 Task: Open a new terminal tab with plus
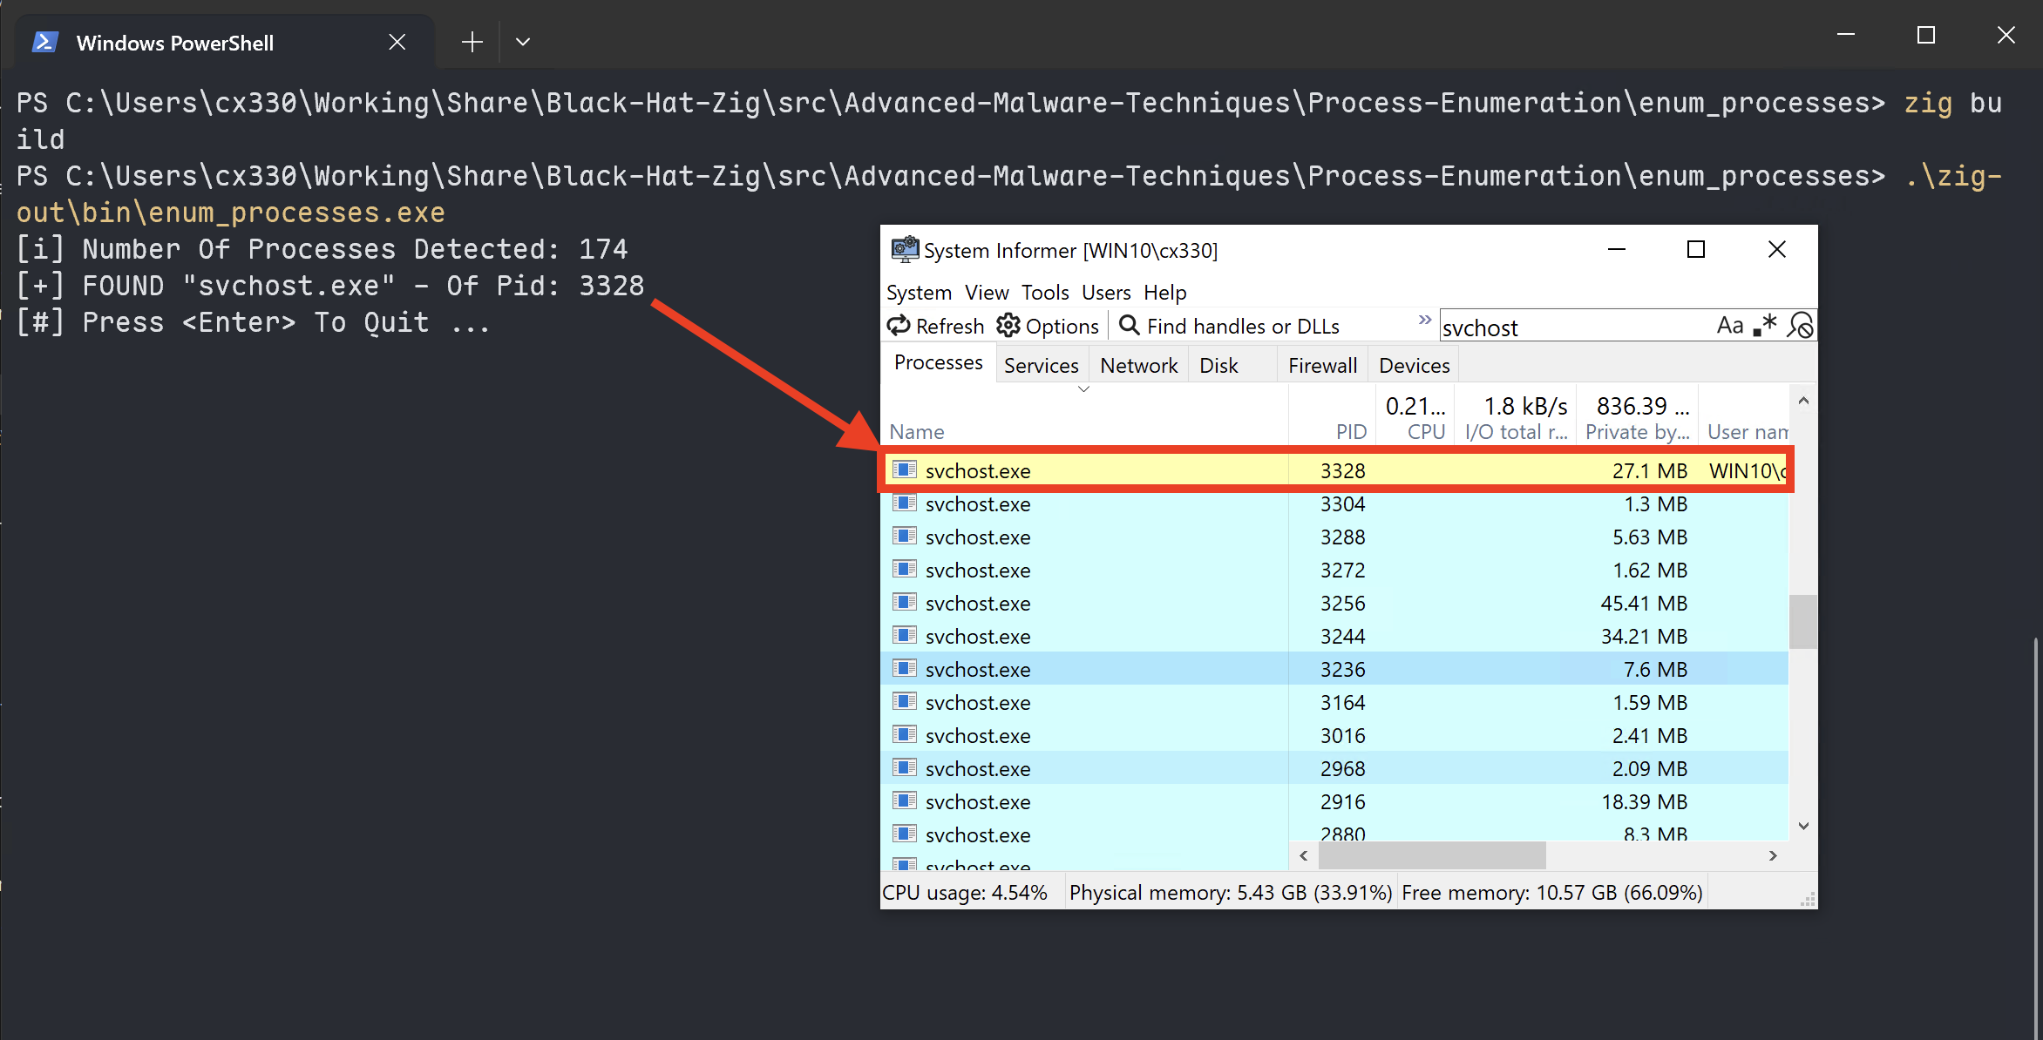[472, 42]
